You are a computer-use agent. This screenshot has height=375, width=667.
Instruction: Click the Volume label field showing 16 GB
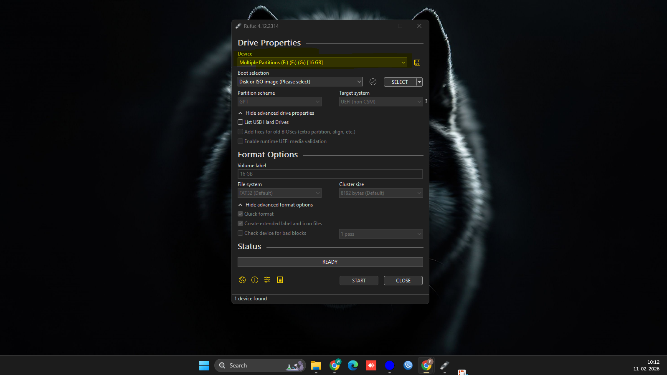coord(330,174)
